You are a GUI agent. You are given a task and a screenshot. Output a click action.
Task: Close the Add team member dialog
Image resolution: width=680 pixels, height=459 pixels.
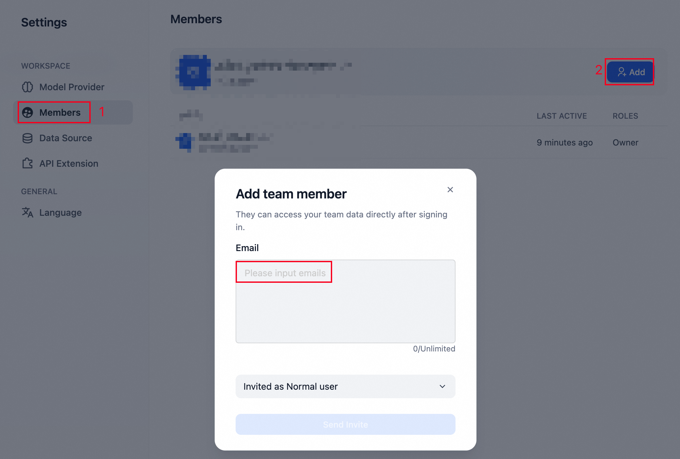click(450, 190)
